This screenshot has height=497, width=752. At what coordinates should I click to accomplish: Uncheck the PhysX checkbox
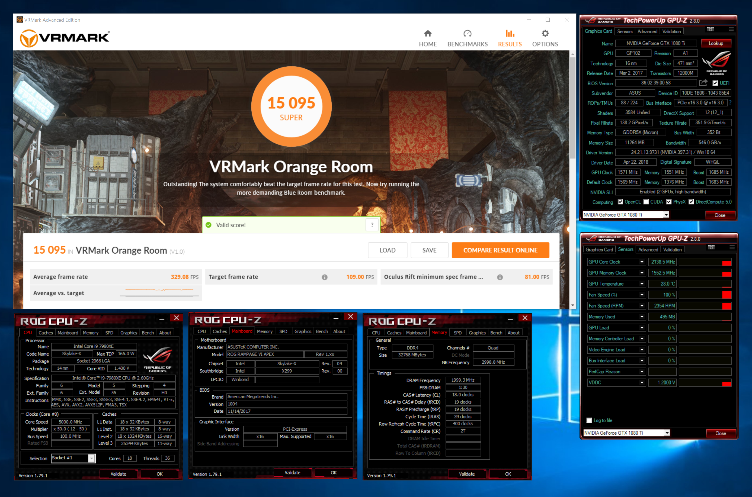click(669, 202)
